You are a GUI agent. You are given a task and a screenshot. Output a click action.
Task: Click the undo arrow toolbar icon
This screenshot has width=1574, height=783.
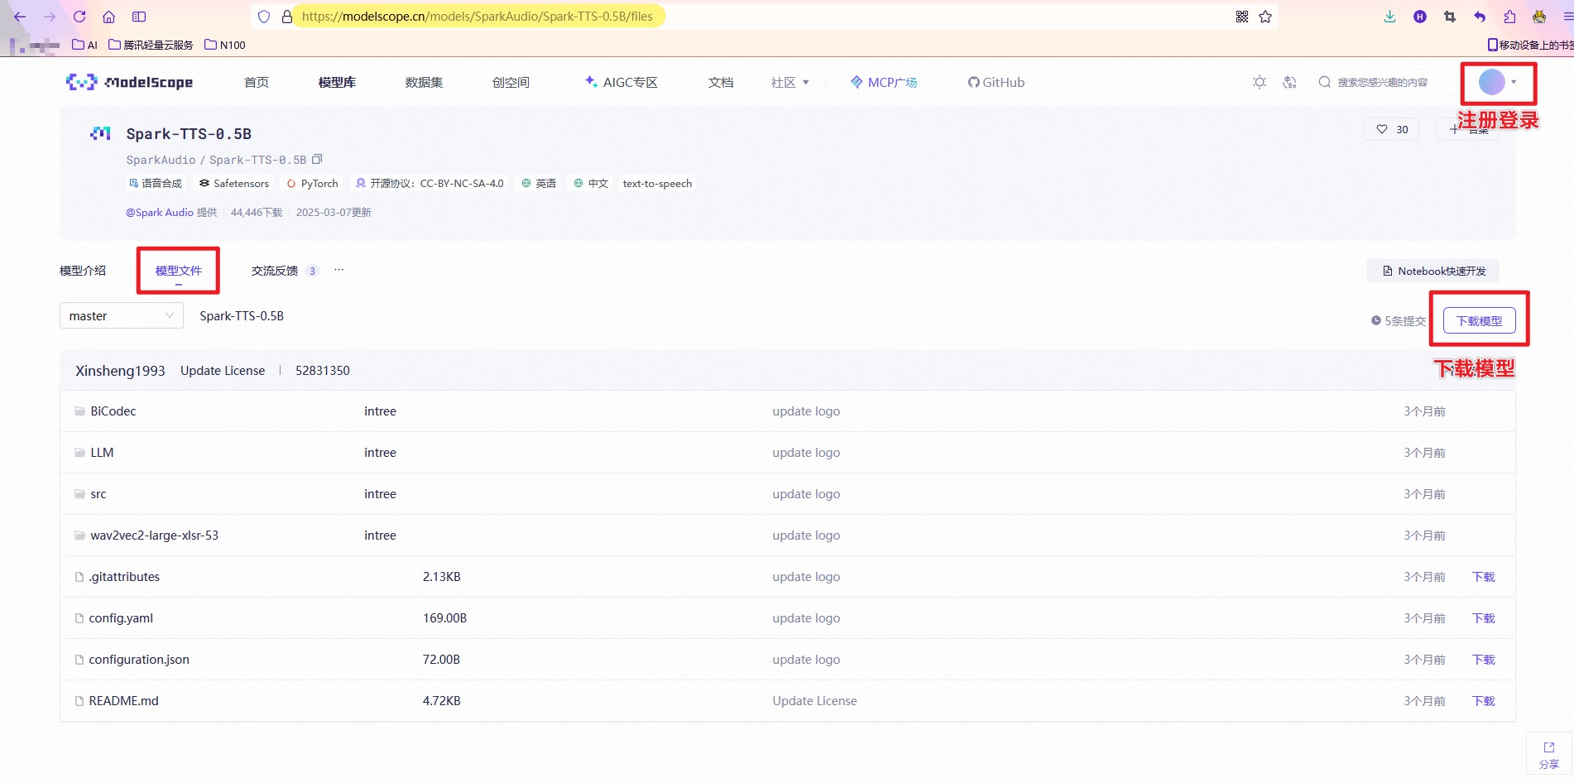coord(1480,17)
